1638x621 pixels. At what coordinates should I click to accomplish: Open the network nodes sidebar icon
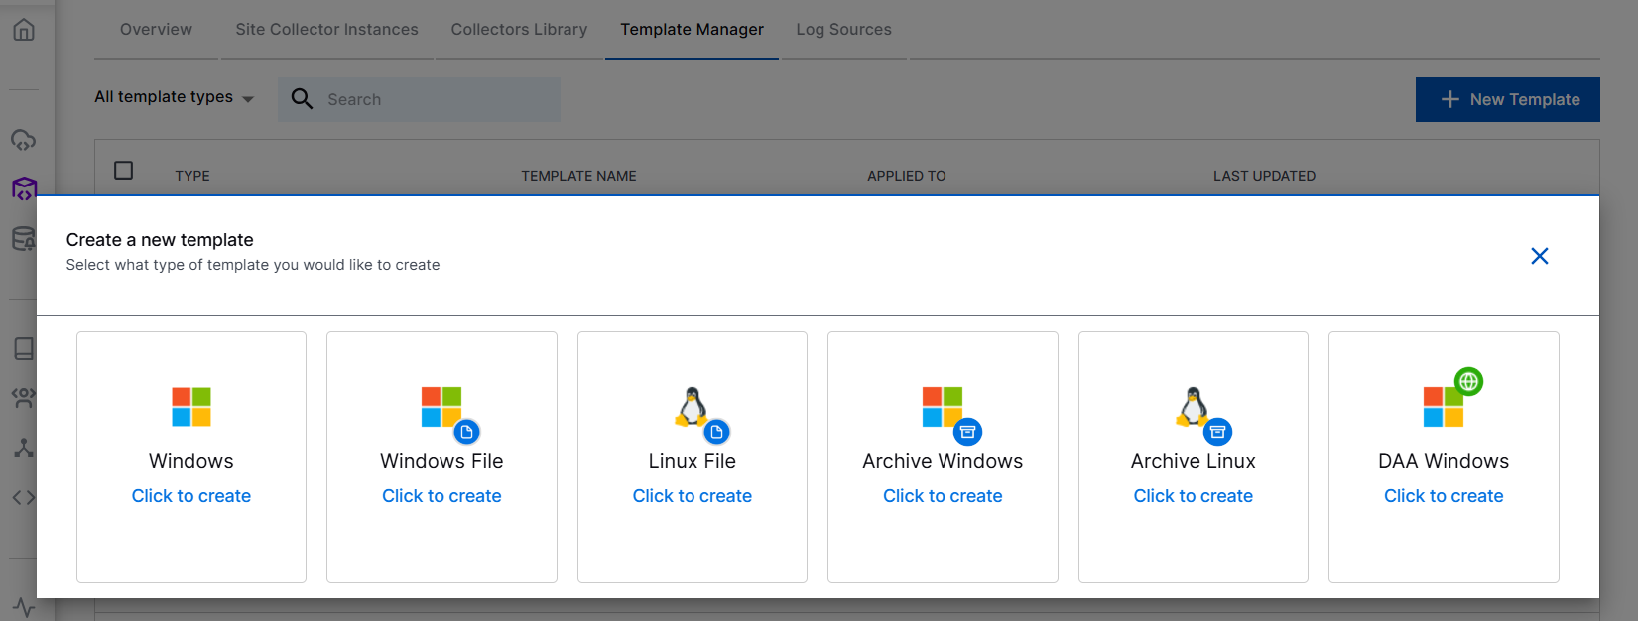(x=24, y=448)
